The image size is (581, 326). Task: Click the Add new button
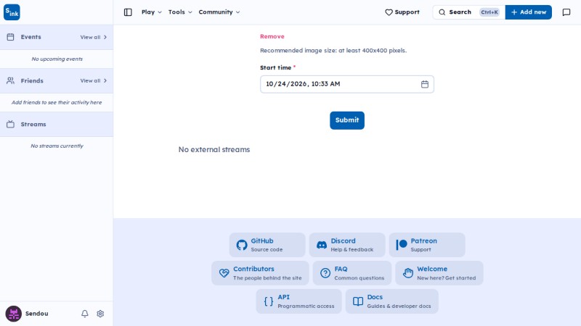(x=529, y=12)
